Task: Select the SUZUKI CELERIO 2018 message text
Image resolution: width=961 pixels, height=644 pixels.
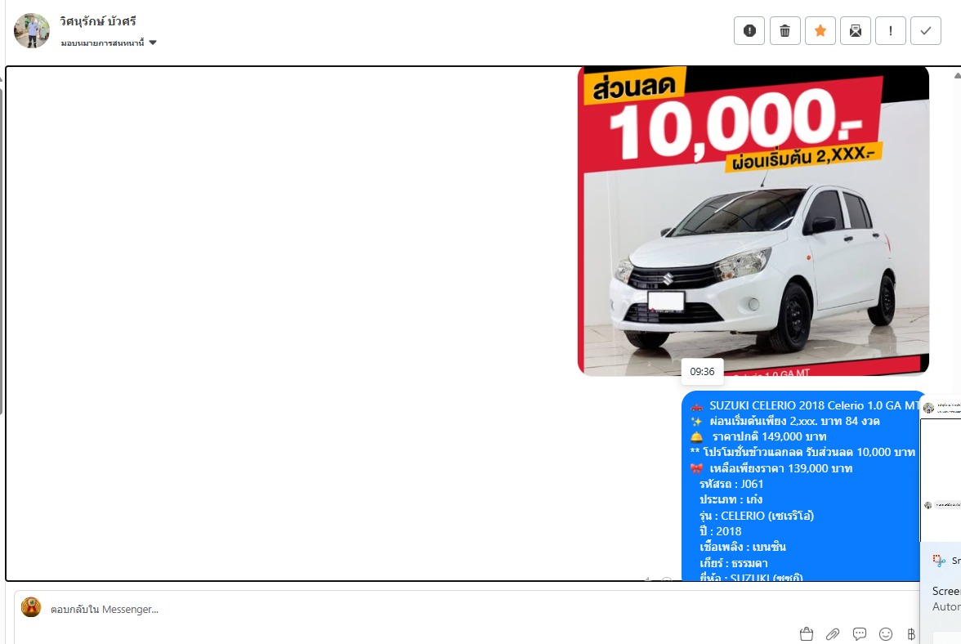Action: point(814,405)
